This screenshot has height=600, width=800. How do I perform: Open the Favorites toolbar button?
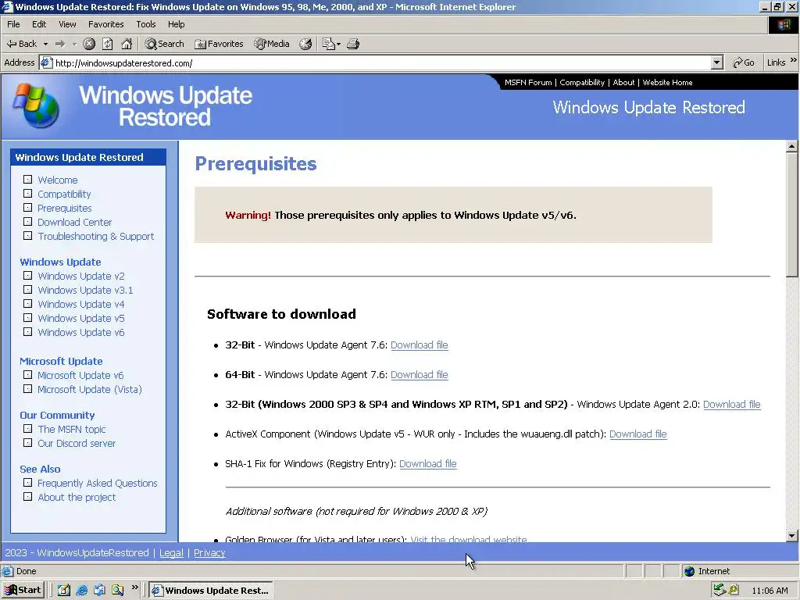[219, 44]
